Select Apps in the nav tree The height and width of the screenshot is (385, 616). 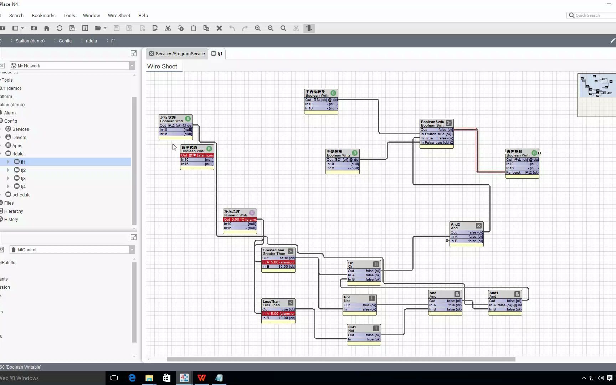pos(17,145)
